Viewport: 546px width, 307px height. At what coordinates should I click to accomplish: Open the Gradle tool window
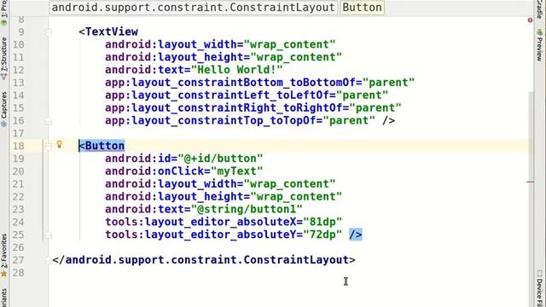[x=539, y=9]
